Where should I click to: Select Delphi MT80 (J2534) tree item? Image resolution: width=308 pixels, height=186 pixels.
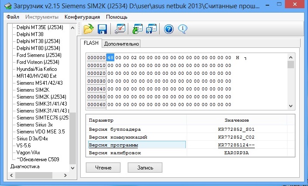[x=38, y=48]
